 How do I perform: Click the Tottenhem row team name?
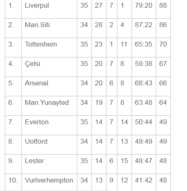click(41, 45)
